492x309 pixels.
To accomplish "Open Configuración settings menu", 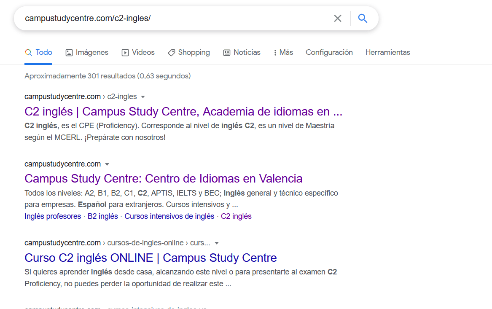I will coord(329,52).
